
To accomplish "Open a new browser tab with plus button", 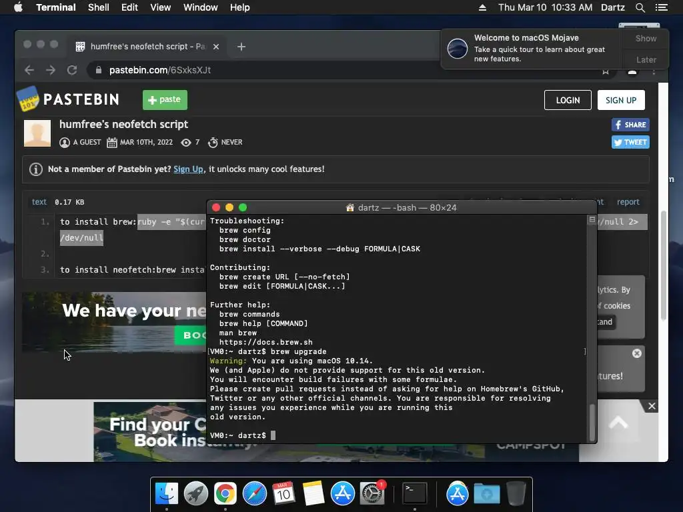I will pos(241,47).
